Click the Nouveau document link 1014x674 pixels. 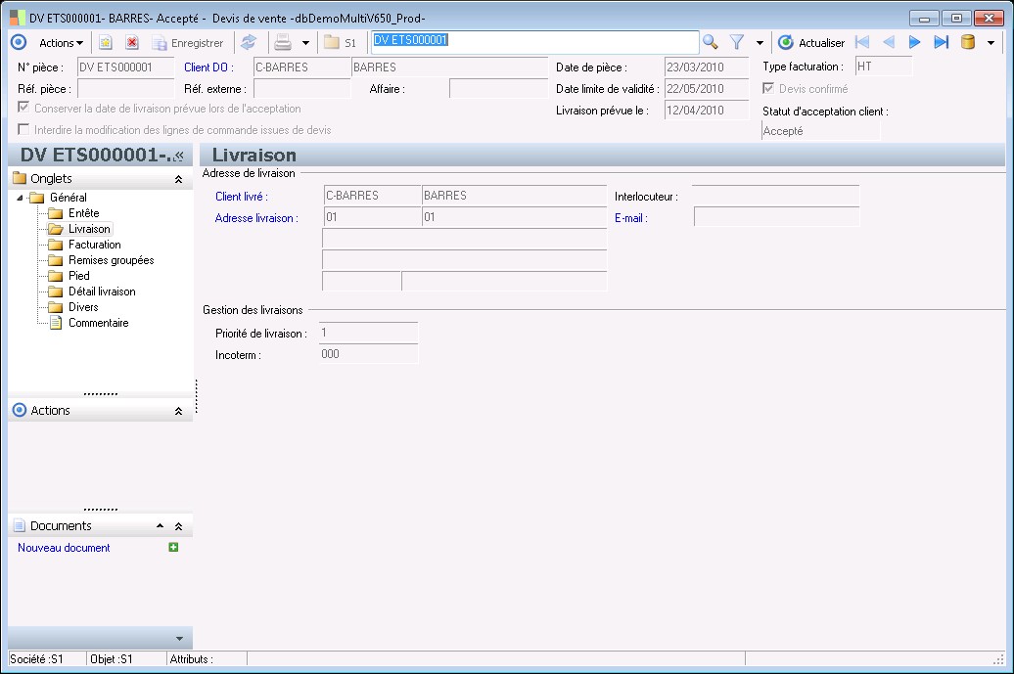pos(64,548)
